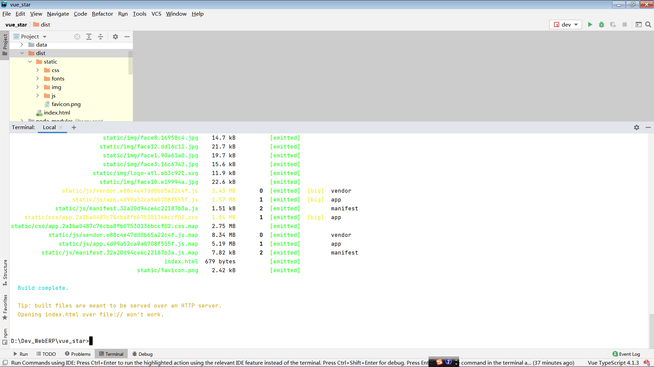Image resolution: width=654 pixels, height=367 pixels.
Task: Expand the fonts folder
Action: (x=37, y=78)
